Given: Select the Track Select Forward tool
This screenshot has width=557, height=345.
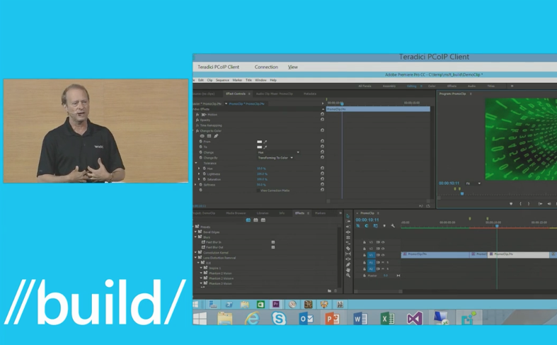Looking at the screenshot, I should tap(348, 221).
